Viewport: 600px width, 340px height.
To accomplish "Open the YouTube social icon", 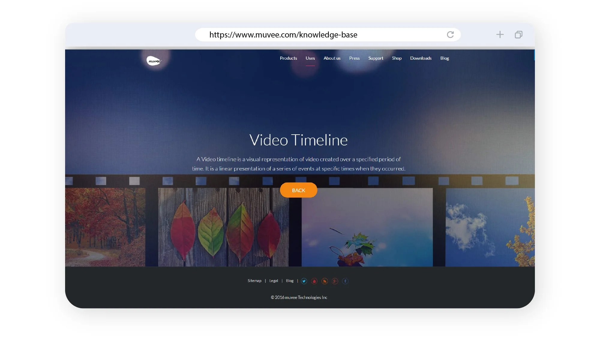I will click(x=314, y=281).
